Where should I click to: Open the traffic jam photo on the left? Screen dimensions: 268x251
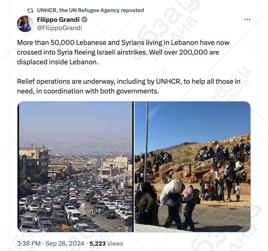(75, 167)
